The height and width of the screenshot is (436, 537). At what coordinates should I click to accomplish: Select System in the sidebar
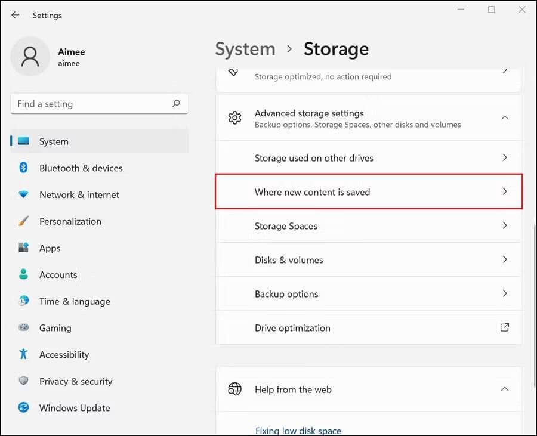(x=54, y=141)
